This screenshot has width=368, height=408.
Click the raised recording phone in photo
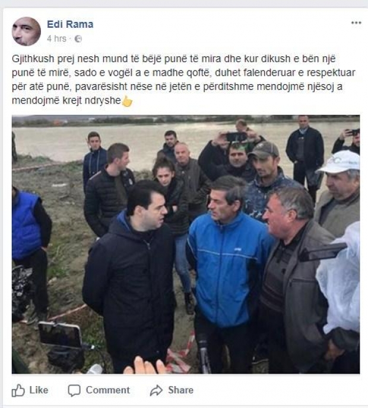236,137
